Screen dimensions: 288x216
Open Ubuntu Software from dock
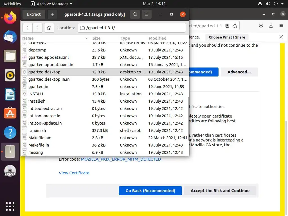pos(10,113)
